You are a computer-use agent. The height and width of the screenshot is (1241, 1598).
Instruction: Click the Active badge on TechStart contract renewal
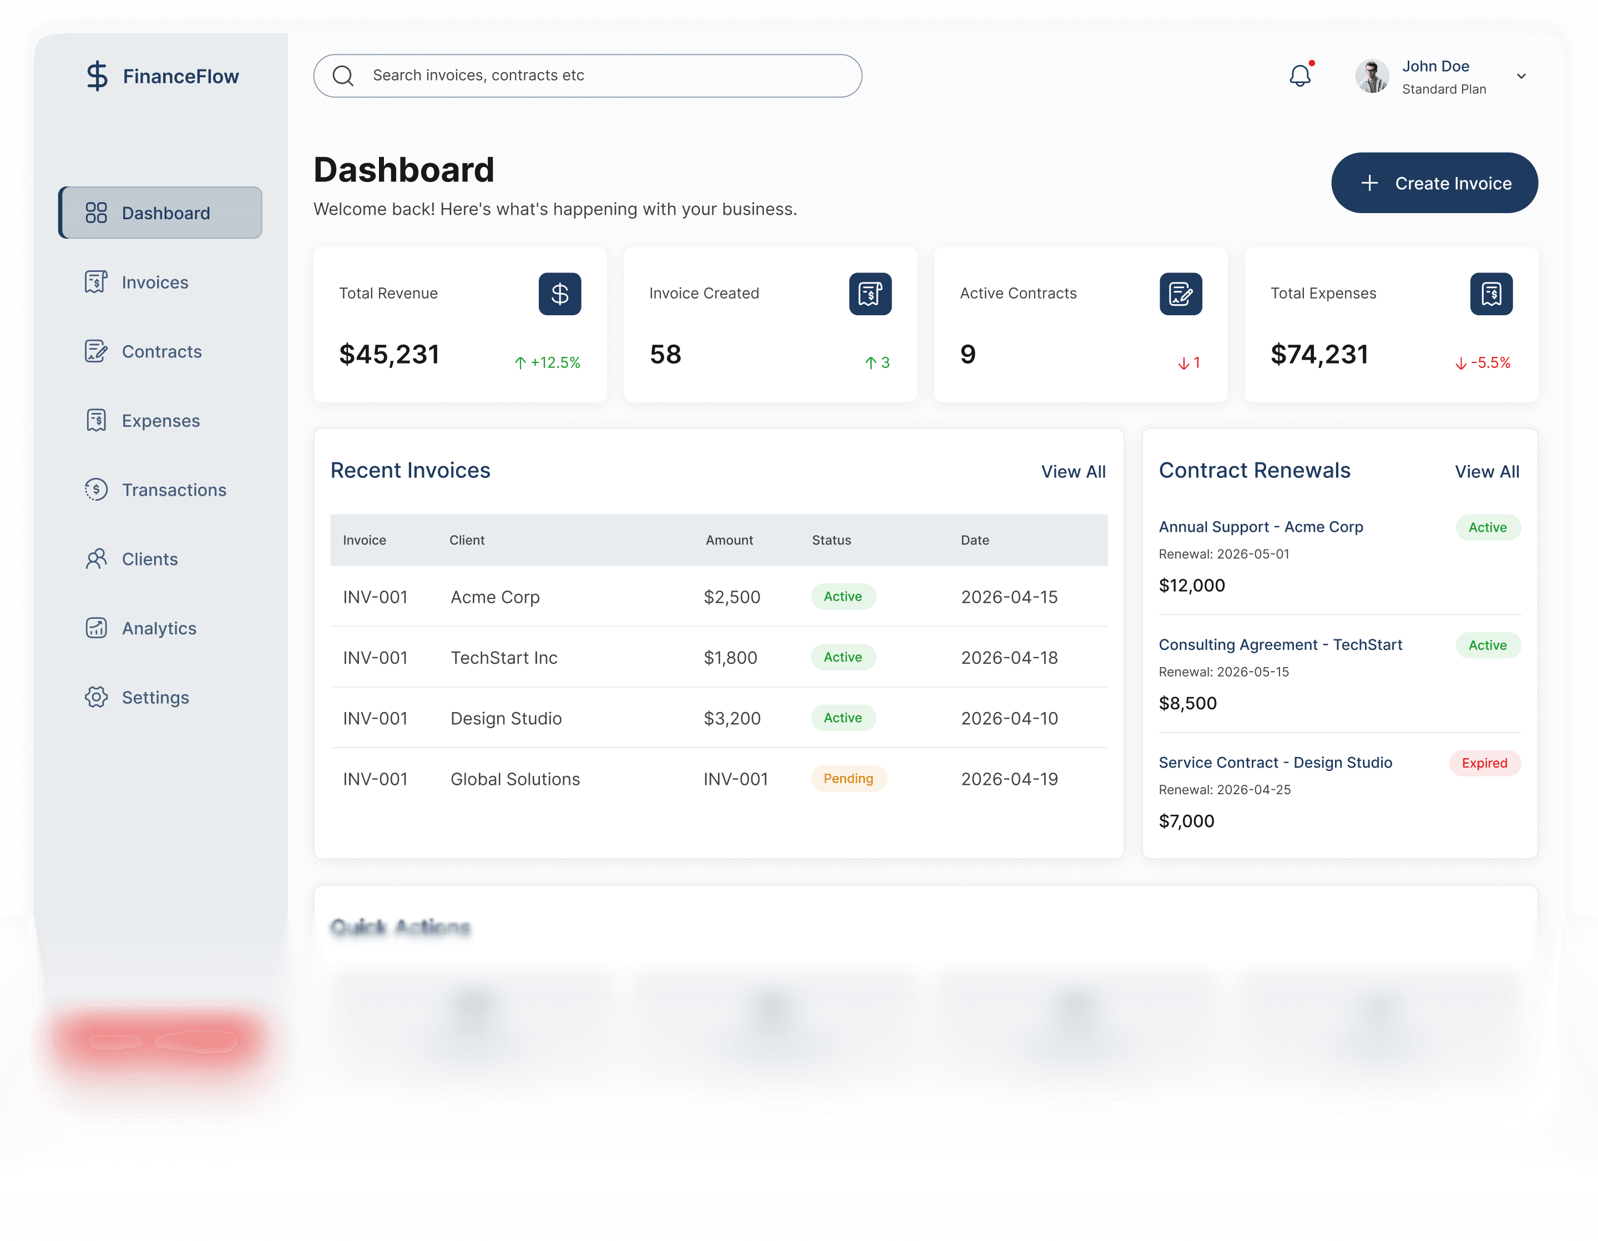[1488, 645]
